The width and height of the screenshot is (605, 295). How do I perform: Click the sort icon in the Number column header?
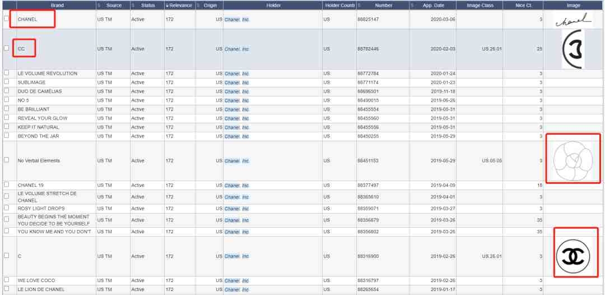359,6
